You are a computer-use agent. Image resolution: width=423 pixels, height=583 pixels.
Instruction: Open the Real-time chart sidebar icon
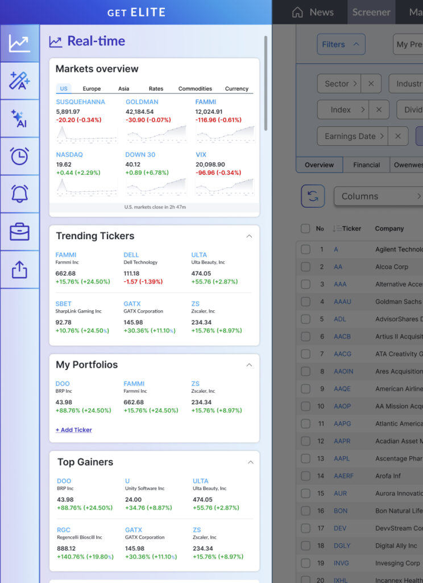pos(19,43)
